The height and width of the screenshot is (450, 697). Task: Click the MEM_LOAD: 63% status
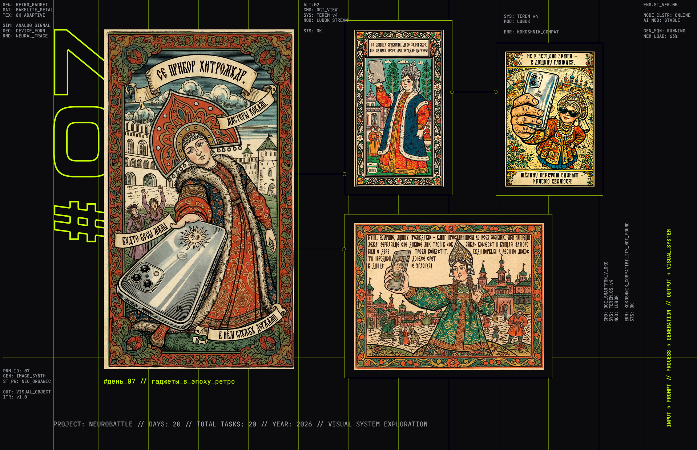660,36
